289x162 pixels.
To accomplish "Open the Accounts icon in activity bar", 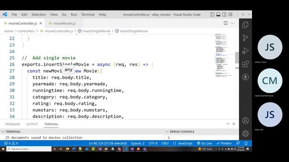I will (x=245, y=121).
